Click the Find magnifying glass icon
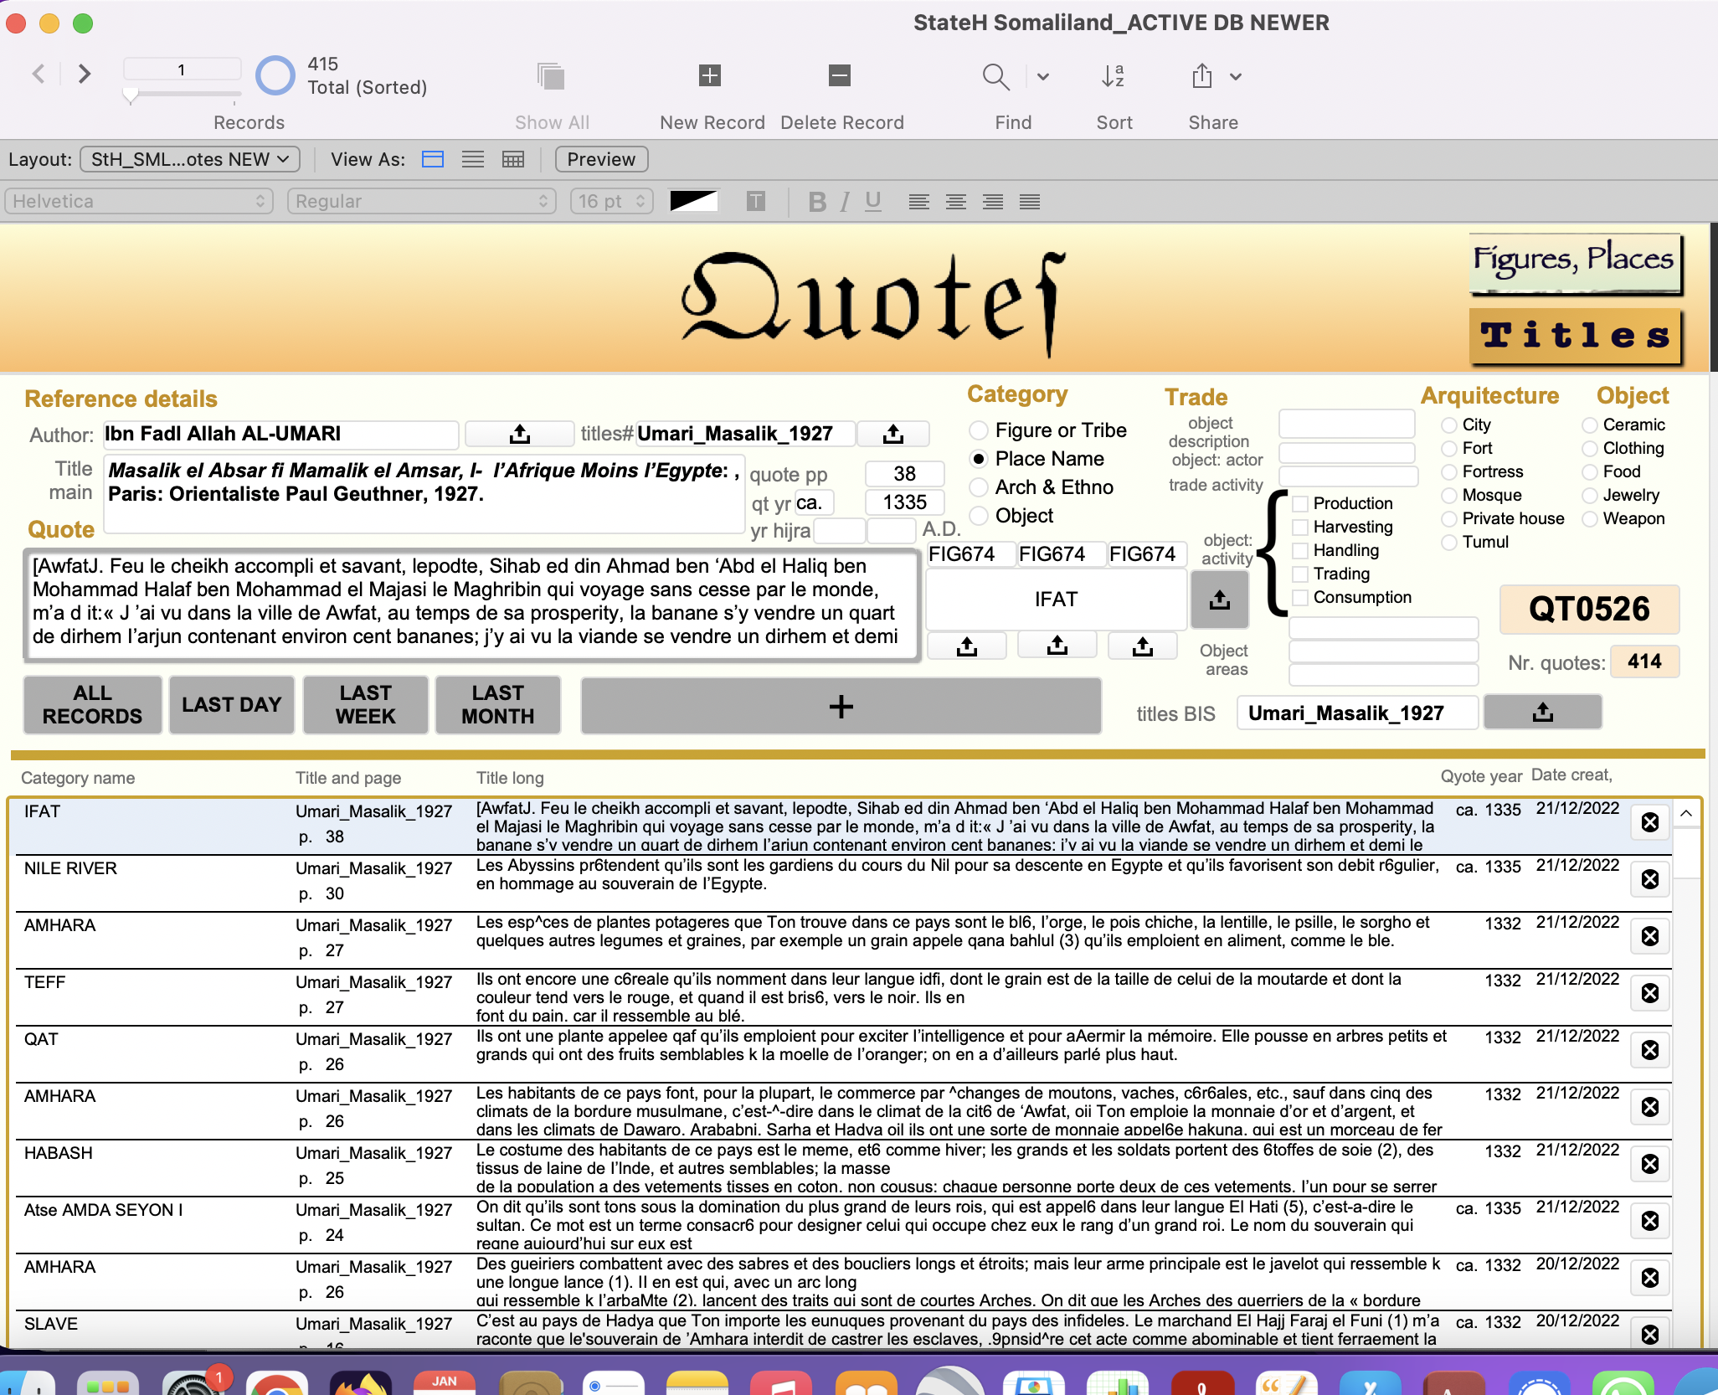1718x1395 pixels. pyautogui.click(x=995, y=76)
